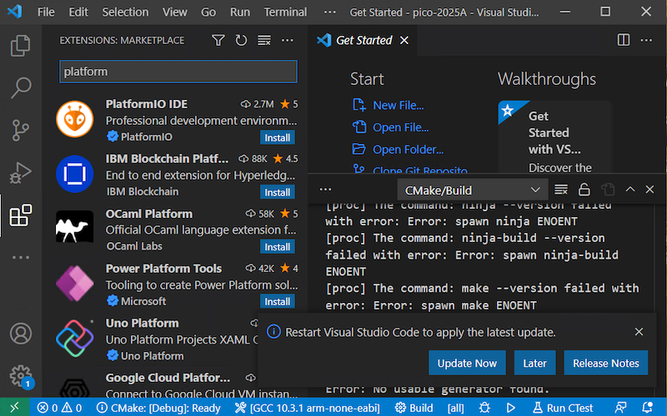Click Later in update notification
The height and width of the screenshot is (416, 667).
pos(534,363)
